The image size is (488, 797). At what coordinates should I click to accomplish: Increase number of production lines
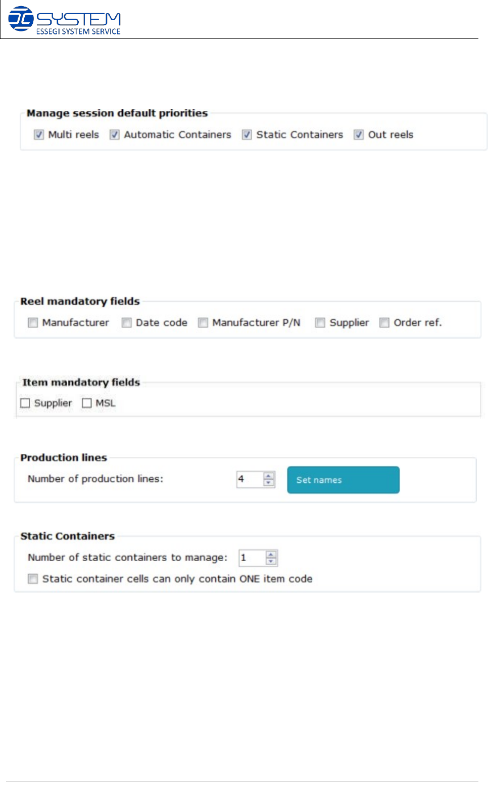(269, 476)
